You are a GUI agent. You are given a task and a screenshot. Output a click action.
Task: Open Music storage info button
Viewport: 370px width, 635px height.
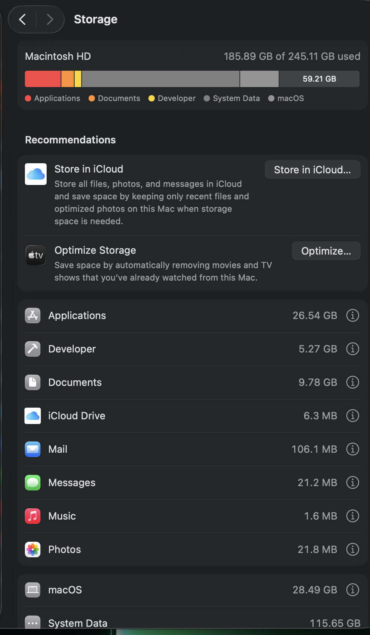coord(353,516)
